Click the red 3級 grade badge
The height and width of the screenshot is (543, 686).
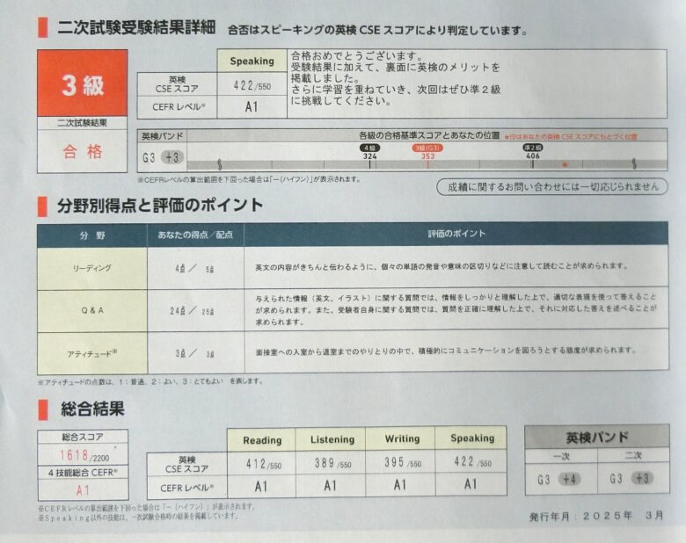[x=82, y=85]
